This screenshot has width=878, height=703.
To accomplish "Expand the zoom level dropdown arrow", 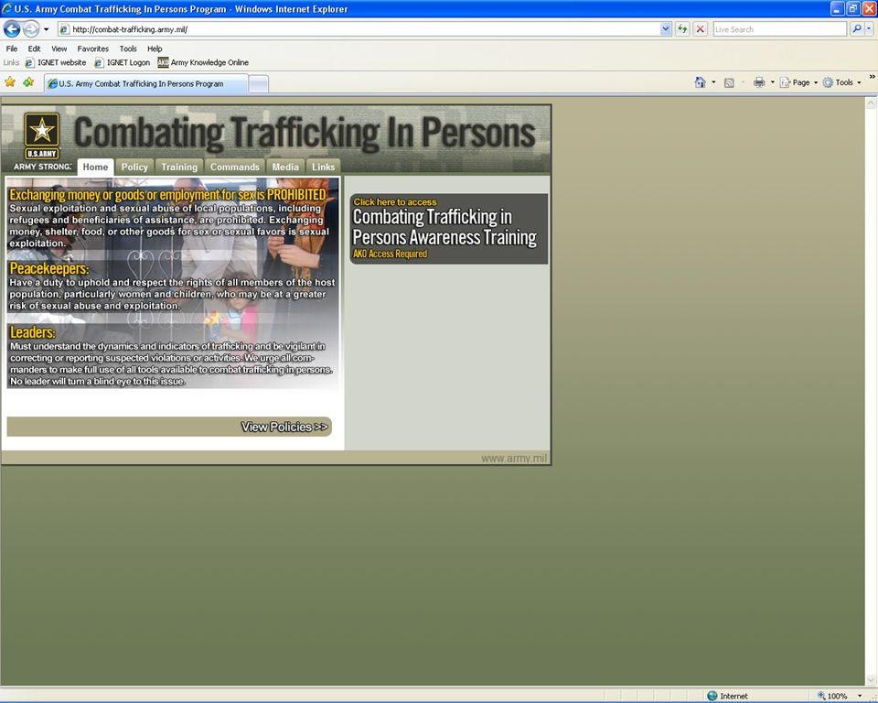I will pos(860,696).
